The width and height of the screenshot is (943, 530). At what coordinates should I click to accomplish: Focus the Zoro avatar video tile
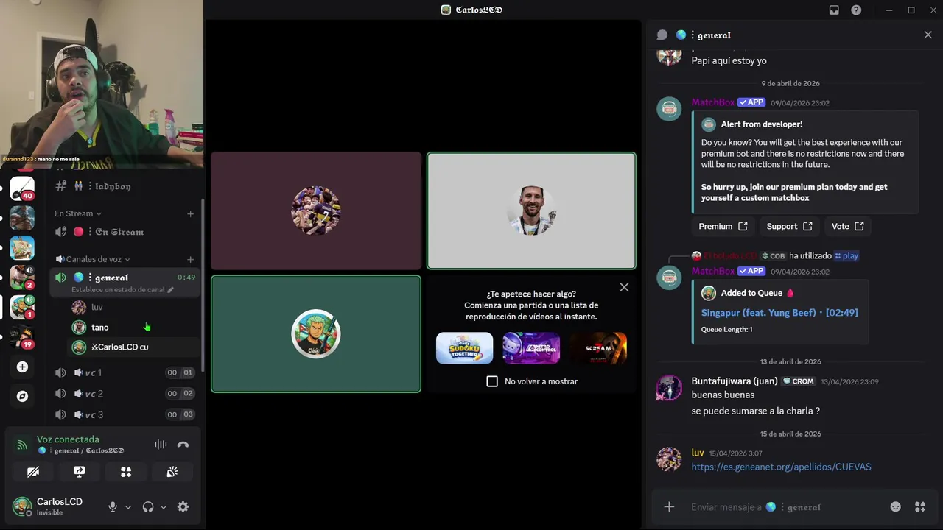coord(316,333)
